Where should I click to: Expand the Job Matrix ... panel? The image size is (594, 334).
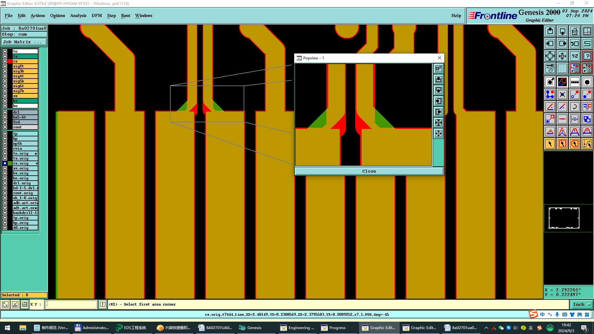point(24,42)
